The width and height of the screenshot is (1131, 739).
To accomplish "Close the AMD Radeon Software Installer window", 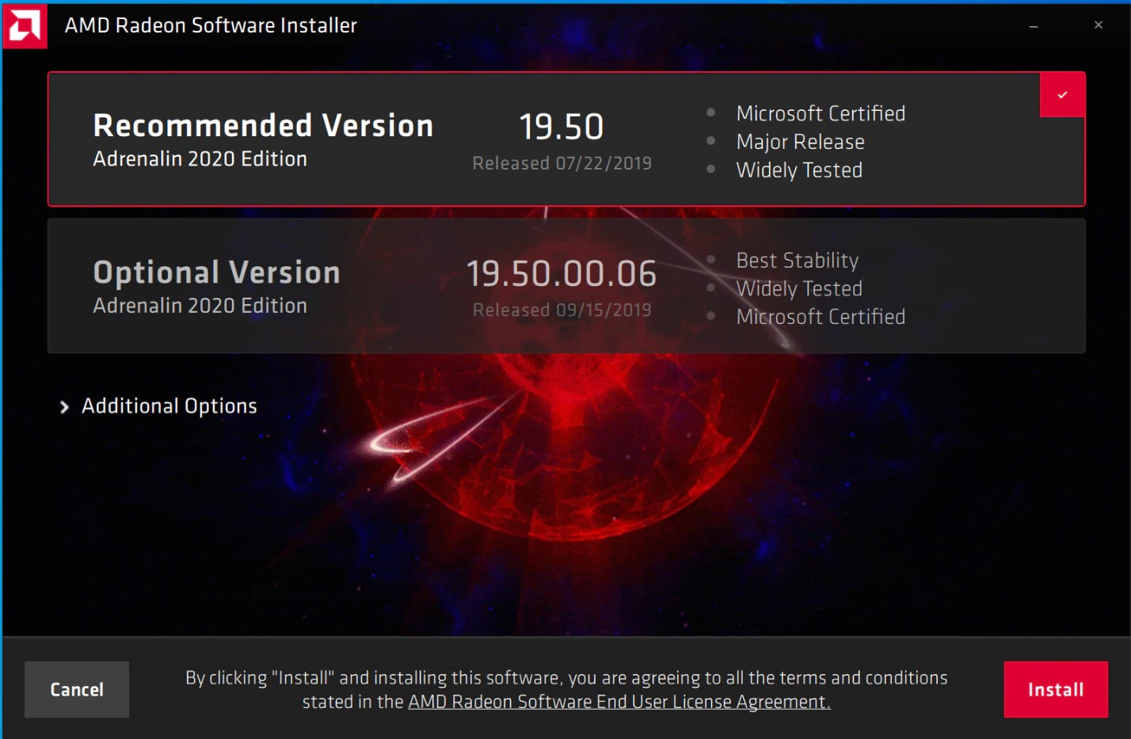I will click(1098, 25).
